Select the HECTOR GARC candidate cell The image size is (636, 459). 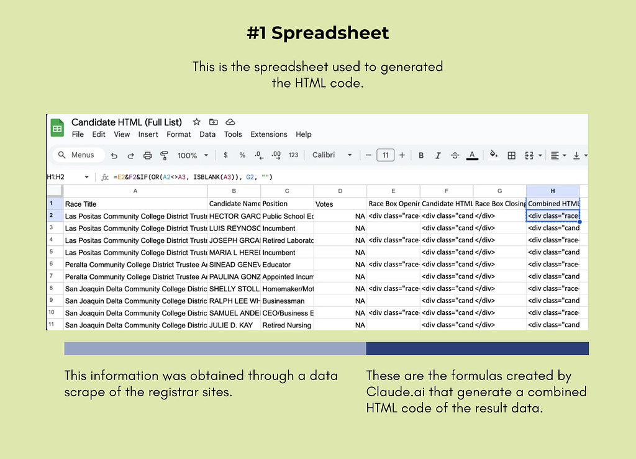234,216
